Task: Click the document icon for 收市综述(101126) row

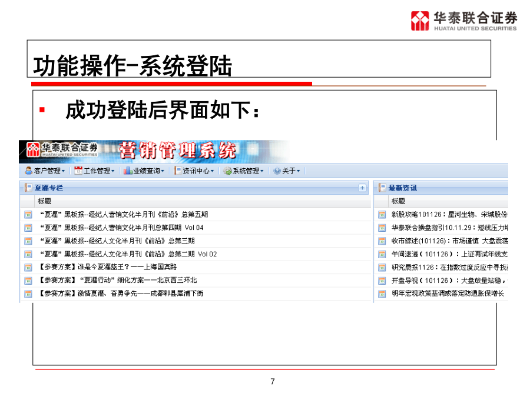Action: [x=382, y=241]
